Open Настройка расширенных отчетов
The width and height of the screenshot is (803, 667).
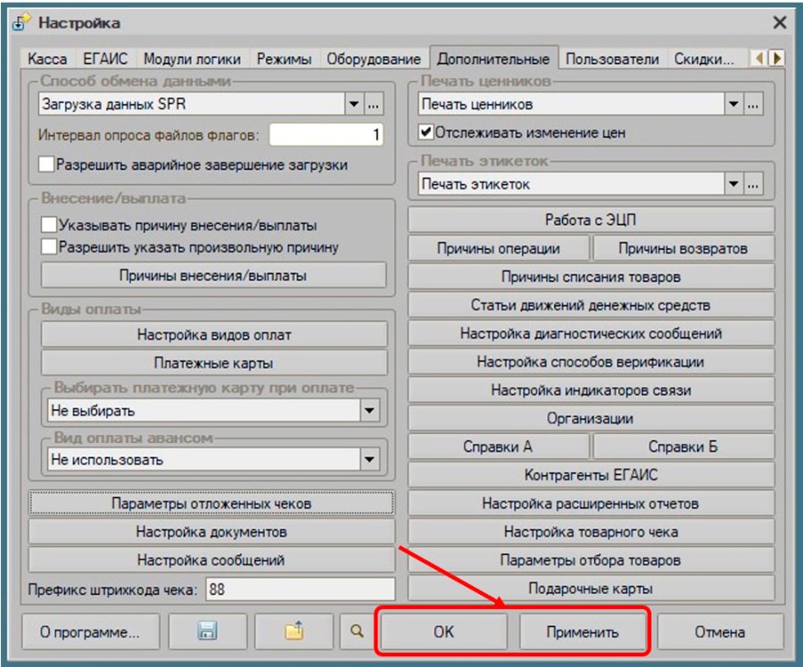591,504
